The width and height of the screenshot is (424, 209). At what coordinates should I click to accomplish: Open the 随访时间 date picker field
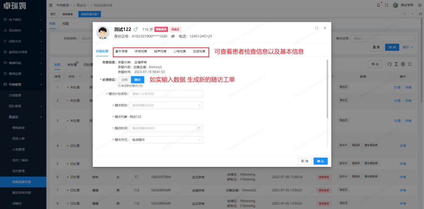click(166, 128)
